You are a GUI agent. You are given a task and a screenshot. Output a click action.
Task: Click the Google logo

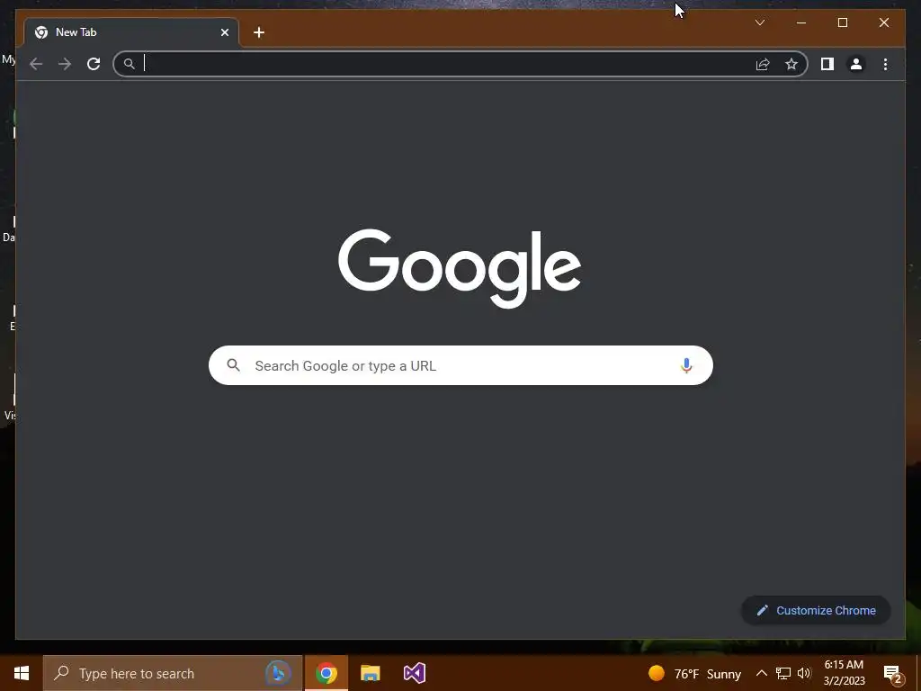point(460,267)
